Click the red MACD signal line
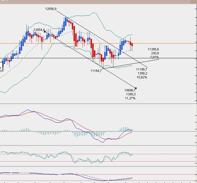This screenshot has height=183, width=197. 80,125
